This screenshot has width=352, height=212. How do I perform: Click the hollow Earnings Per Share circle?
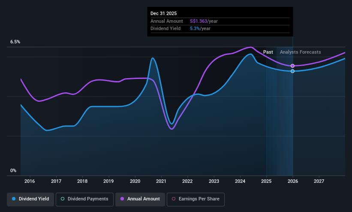174,199
